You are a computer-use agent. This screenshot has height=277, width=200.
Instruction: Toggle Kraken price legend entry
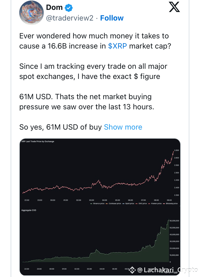coord(155,203)
